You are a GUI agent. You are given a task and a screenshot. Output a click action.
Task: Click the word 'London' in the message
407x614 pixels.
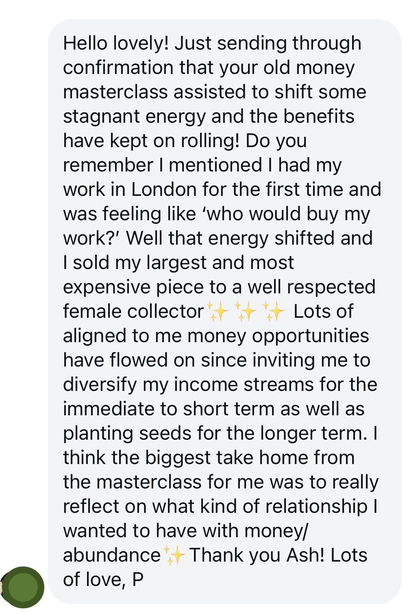point(164,189)
